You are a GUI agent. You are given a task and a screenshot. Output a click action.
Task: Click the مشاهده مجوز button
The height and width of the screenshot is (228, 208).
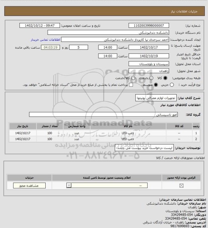29,186
